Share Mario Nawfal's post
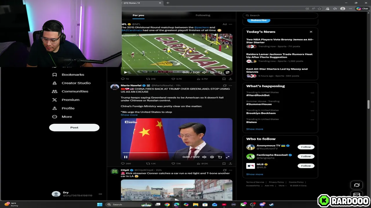Image resolution: width=371 pixels, height=208 pixels. click(230, 164)
